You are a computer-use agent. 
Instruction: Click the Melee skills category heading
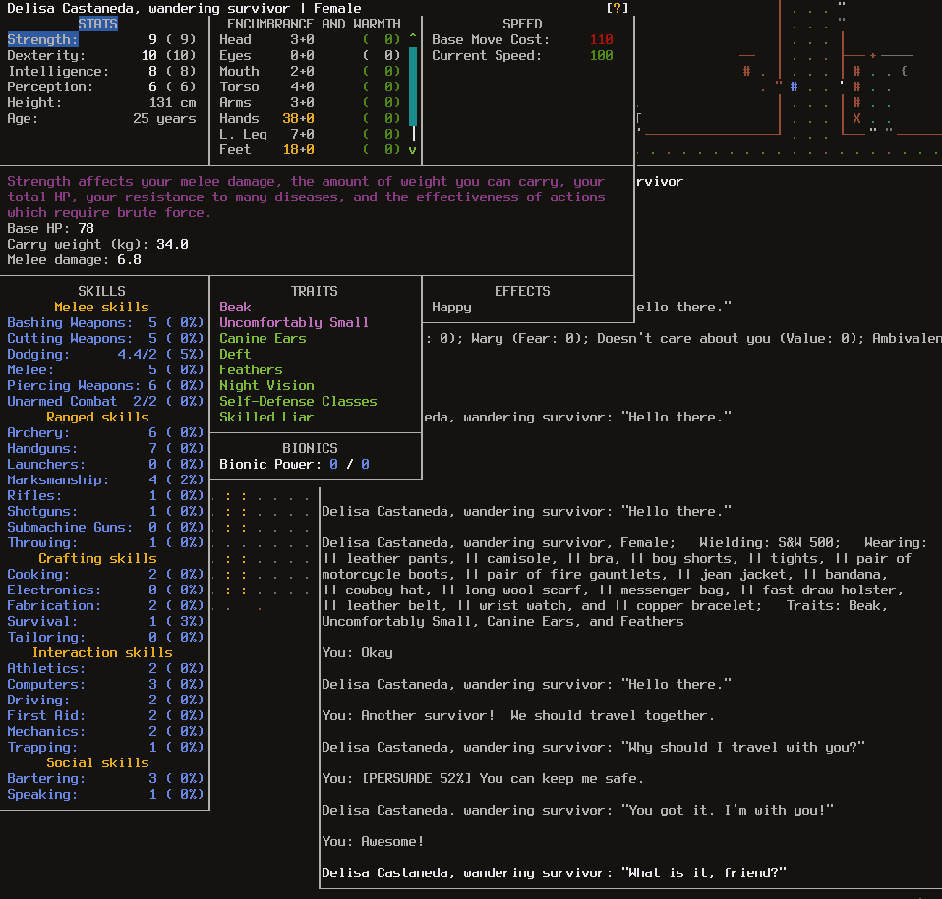tap(101, 307)
